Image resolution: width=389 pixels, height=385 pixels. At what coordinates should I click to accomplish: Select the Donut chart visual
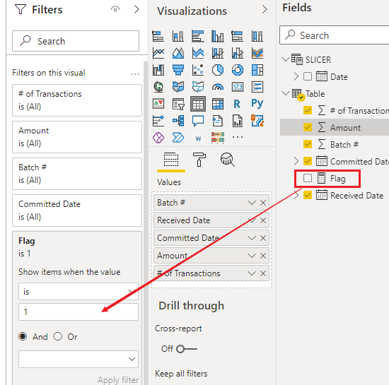point(238,70)
